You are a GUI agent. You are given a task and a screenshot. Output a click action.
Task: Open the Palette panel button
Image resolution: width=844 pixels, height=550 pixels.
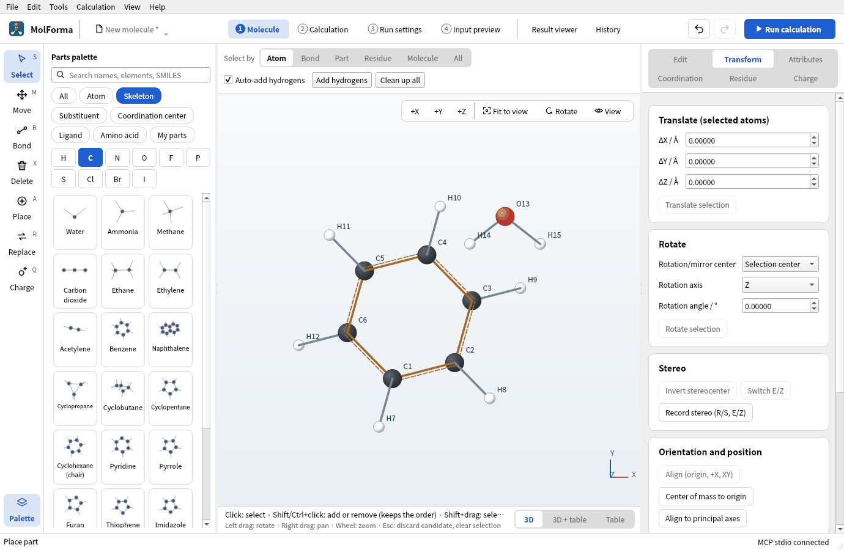[x=22, y=510]
